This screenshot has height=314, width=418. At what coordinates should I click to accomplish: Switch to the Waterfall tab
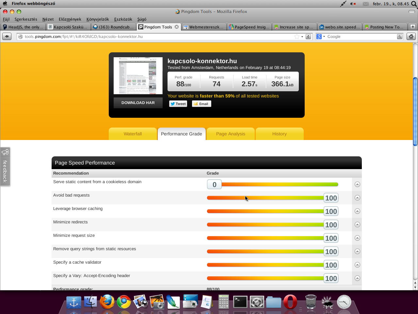133,134
